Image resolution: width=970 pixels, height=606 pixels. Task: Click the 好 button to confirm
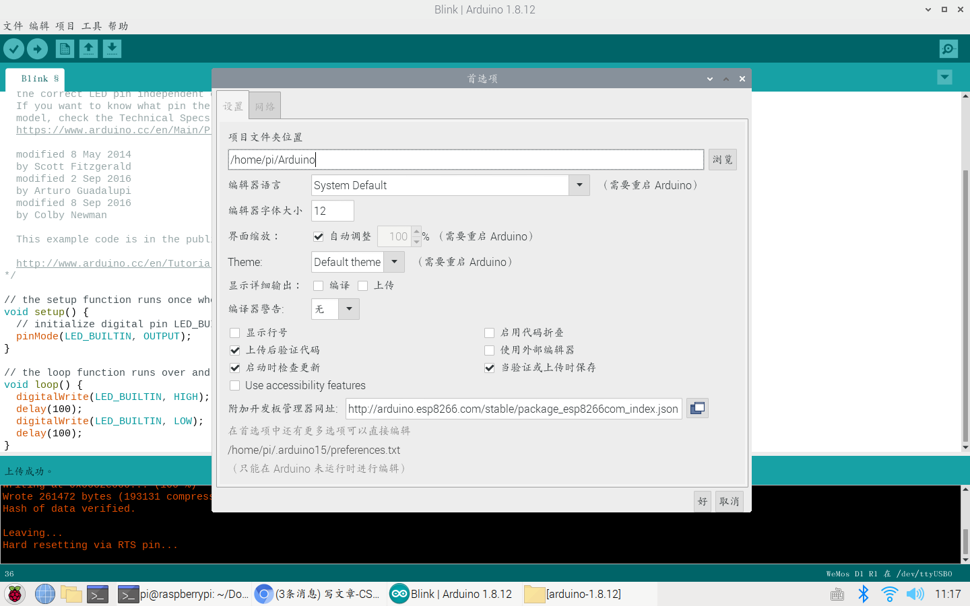click(703, 501)
